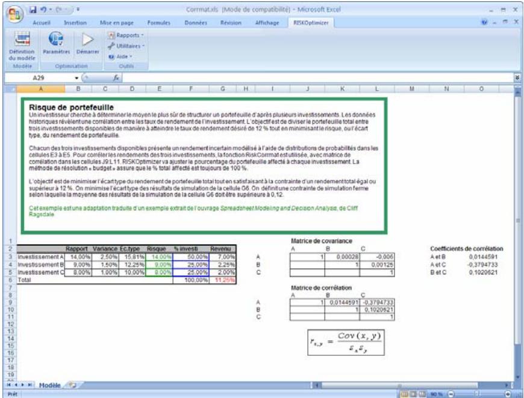Expand the Rapports dropdown
The height and width of the screenshot is (398, 524).
click(126, 35)
